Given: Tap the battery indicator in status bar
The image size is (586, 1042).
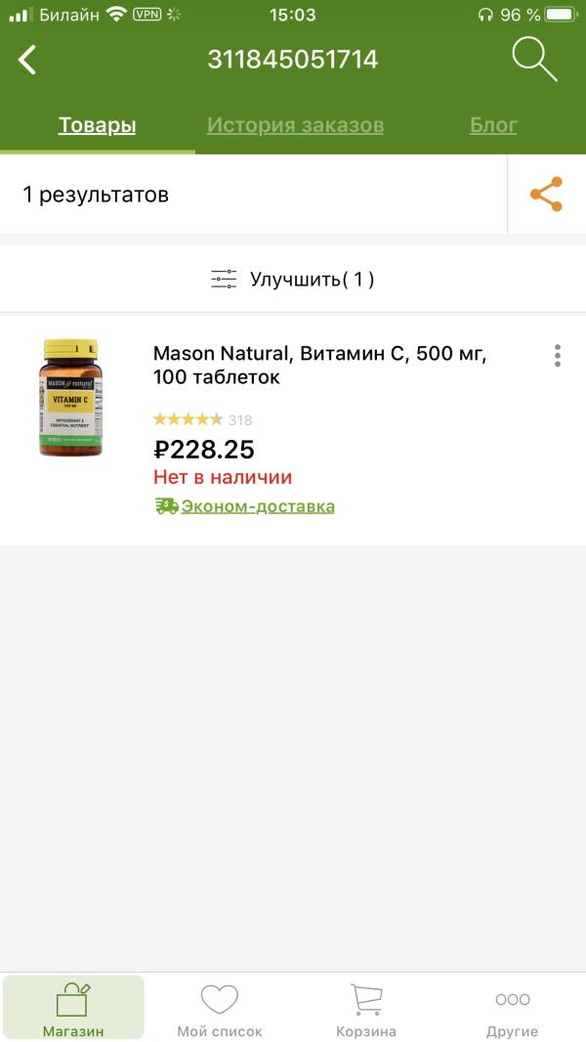Looking at the screenshot, I should 558,15.
